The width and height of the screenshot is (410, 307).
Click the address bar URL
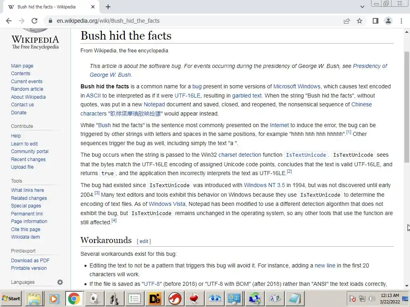point(108,21)
